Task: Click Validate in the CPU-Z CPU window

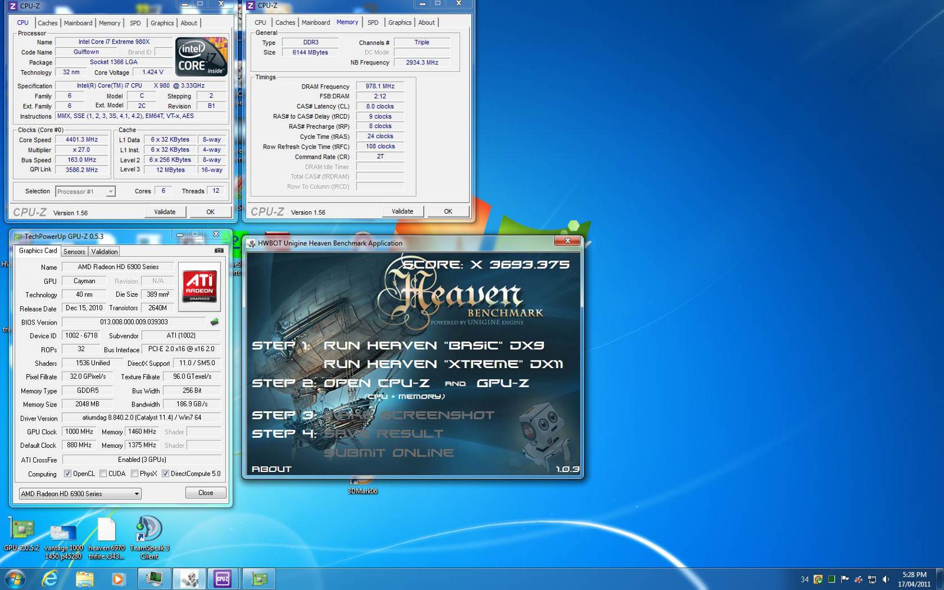Action: [x=165, y=212]
